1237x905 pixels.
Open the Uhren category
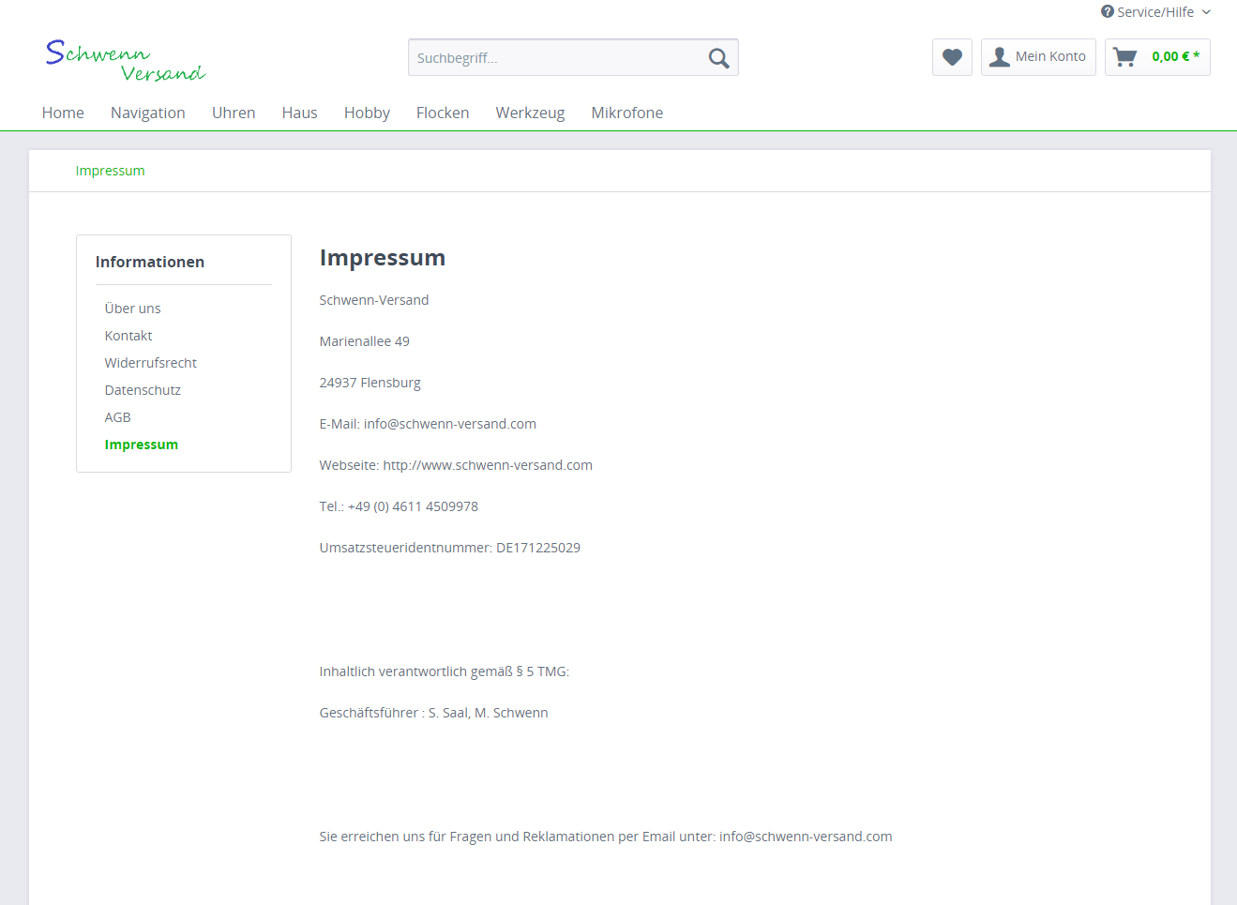coord(234,113)
